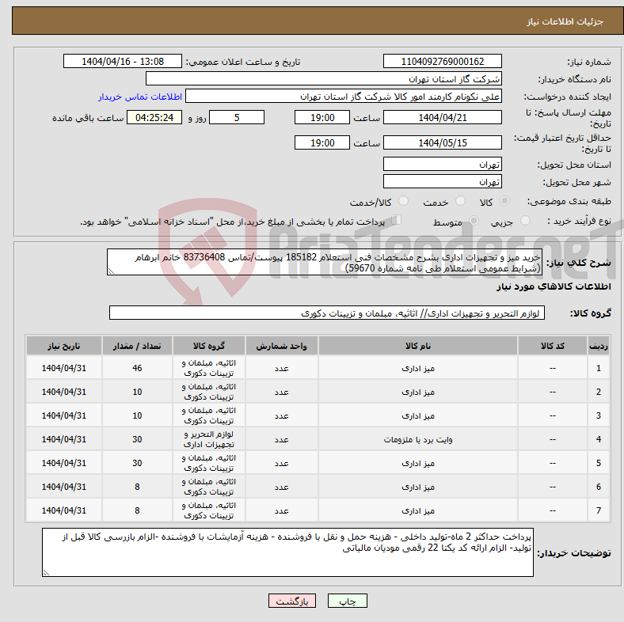Image resolution: width=624 pixels, height=622 pixels.
Task: Click the بازگشت back button
Action: coord(291,601)
